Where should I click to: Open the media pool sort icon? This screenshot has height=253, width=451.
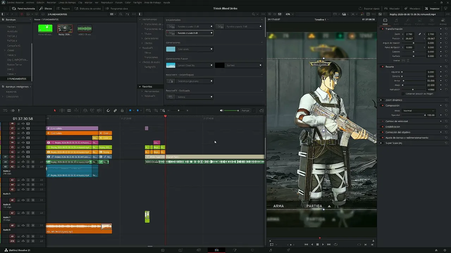tap(127, 14)
